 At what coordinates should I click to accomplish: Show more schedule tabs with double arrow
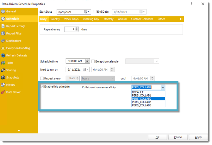coord(181,19)
